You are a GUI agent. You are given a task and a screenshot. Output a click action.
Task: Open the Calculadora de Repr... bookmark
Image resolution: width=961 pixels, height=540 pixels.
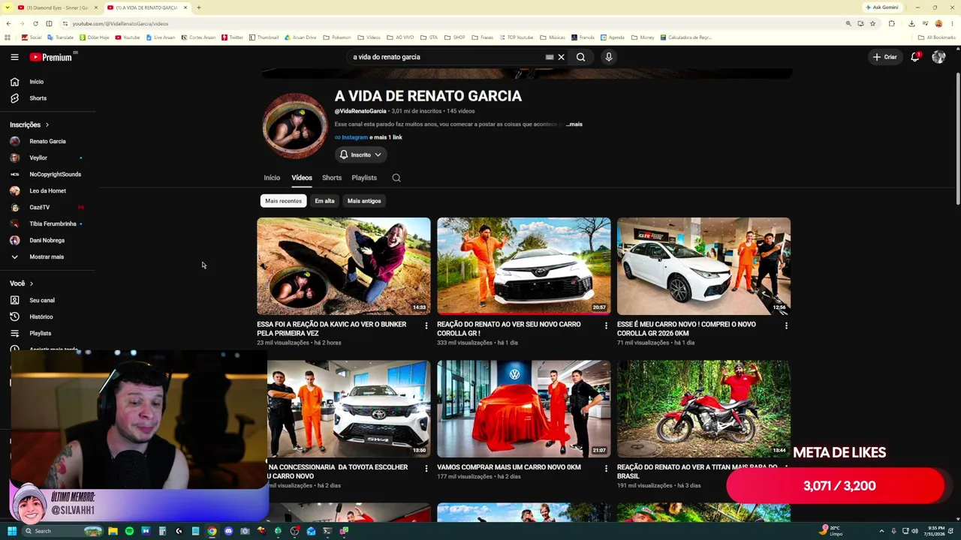[x=685, y=37]
